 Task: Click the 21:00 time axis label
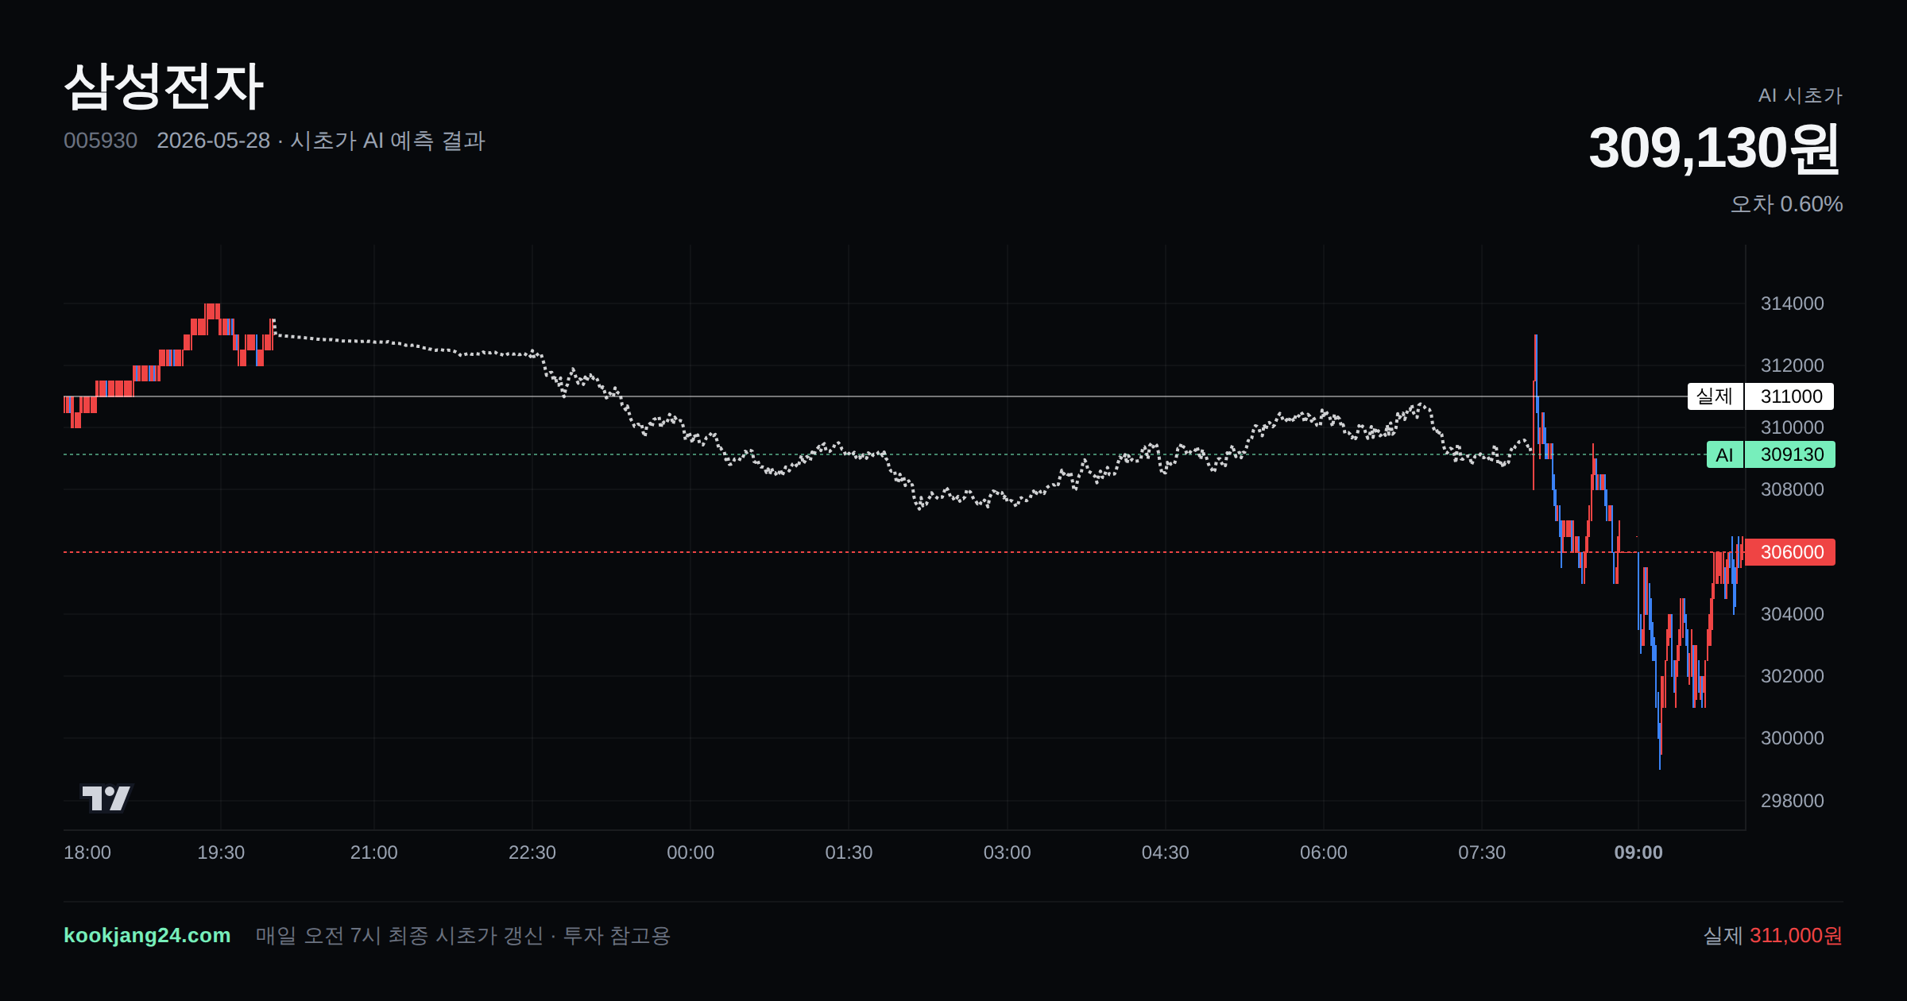(x=374, y=852)
